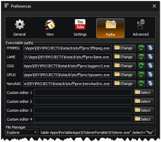Click the green refresh icon for FFMPEG
This screenshot has width=161, height=142.
[141, 48]
